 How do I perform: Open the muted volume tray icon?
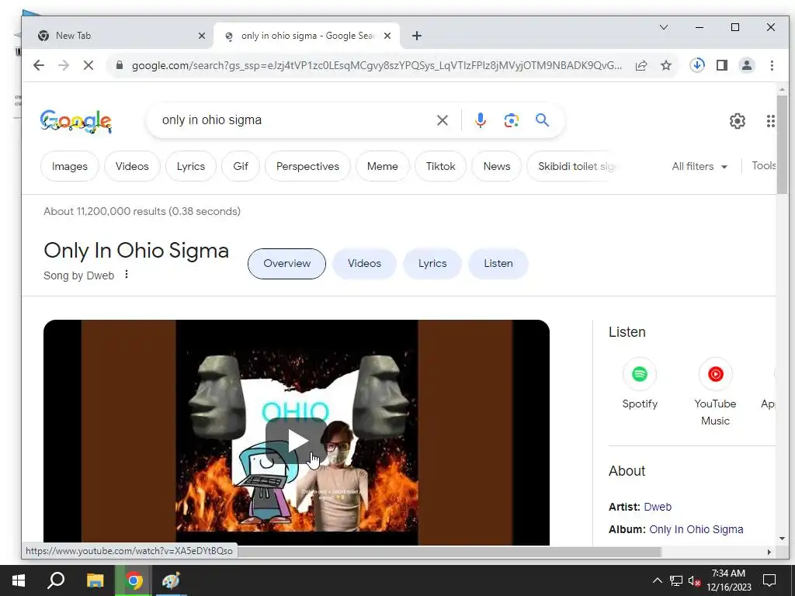[x=694, y=580]
